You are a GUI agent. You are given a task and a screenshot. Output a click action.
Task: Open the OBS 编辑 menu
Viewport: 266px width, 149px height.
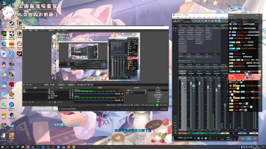pos(31,30)
